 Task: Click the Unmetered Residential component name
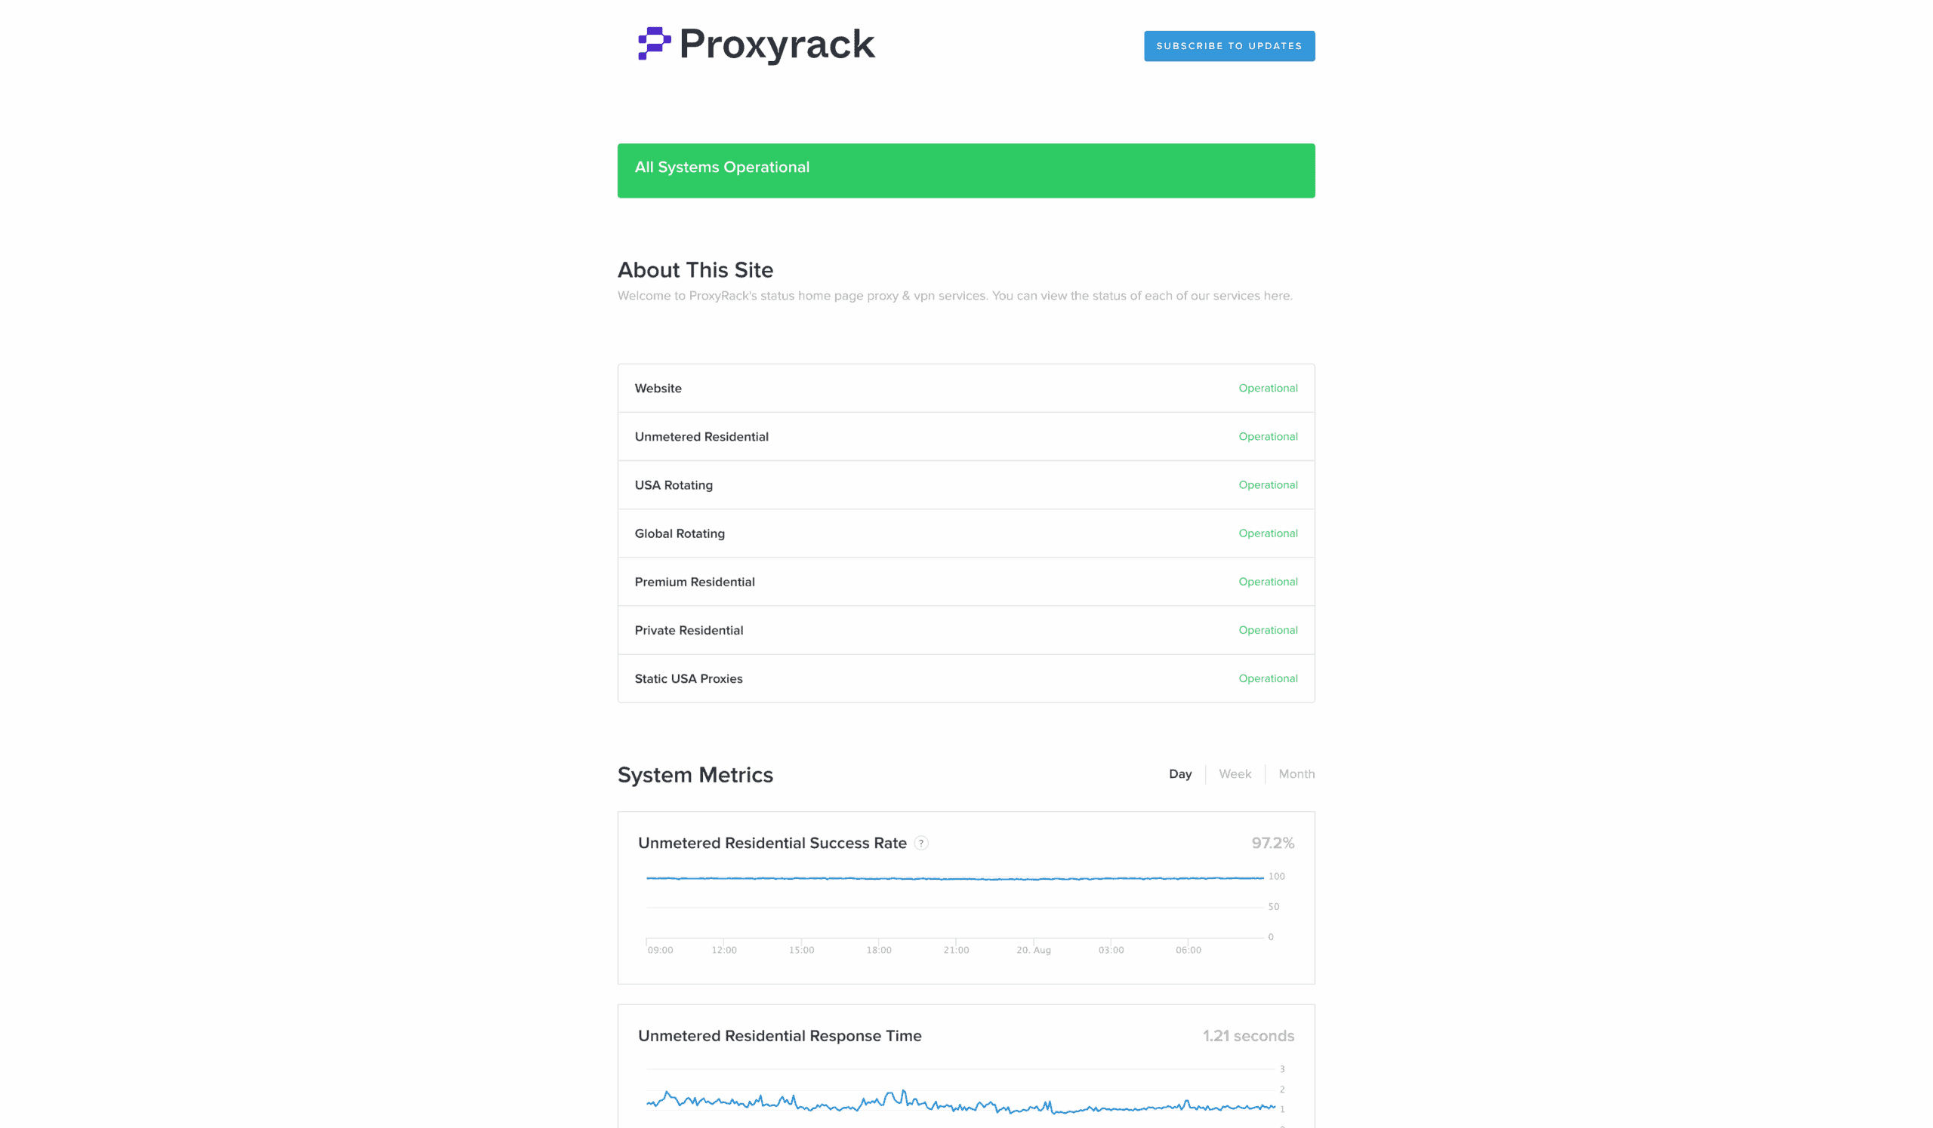point(701,437)
